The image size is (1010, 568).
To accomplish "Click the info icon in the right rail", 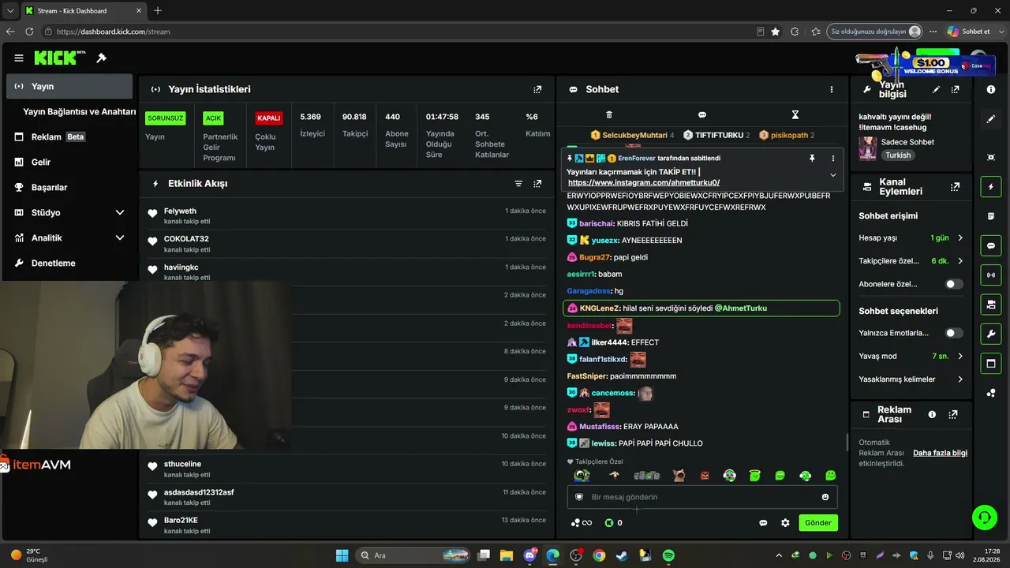I will click(991, 89).
